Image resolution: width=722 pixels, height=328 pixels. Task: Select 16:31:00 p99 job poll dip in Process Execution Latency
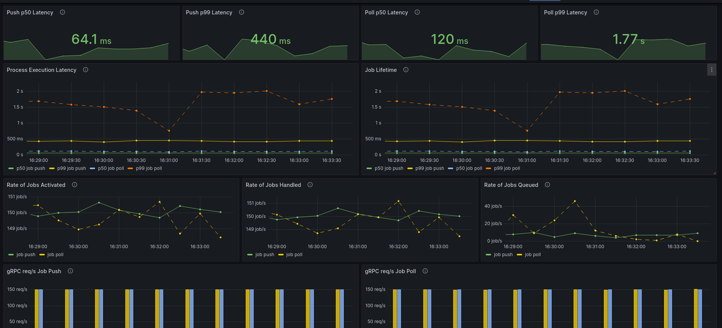point(169,131)
